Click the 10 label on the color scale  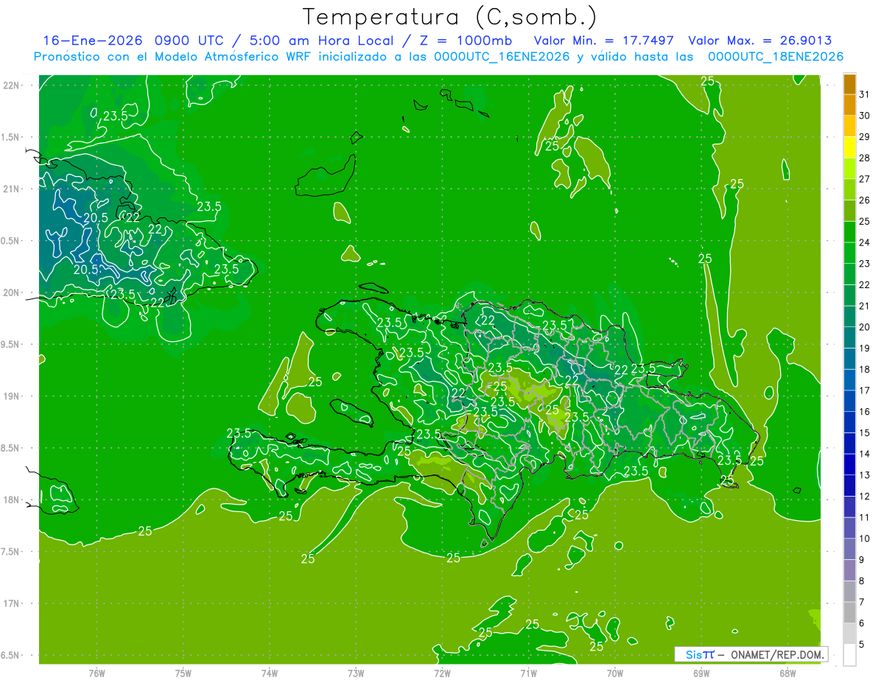(864, 539)
